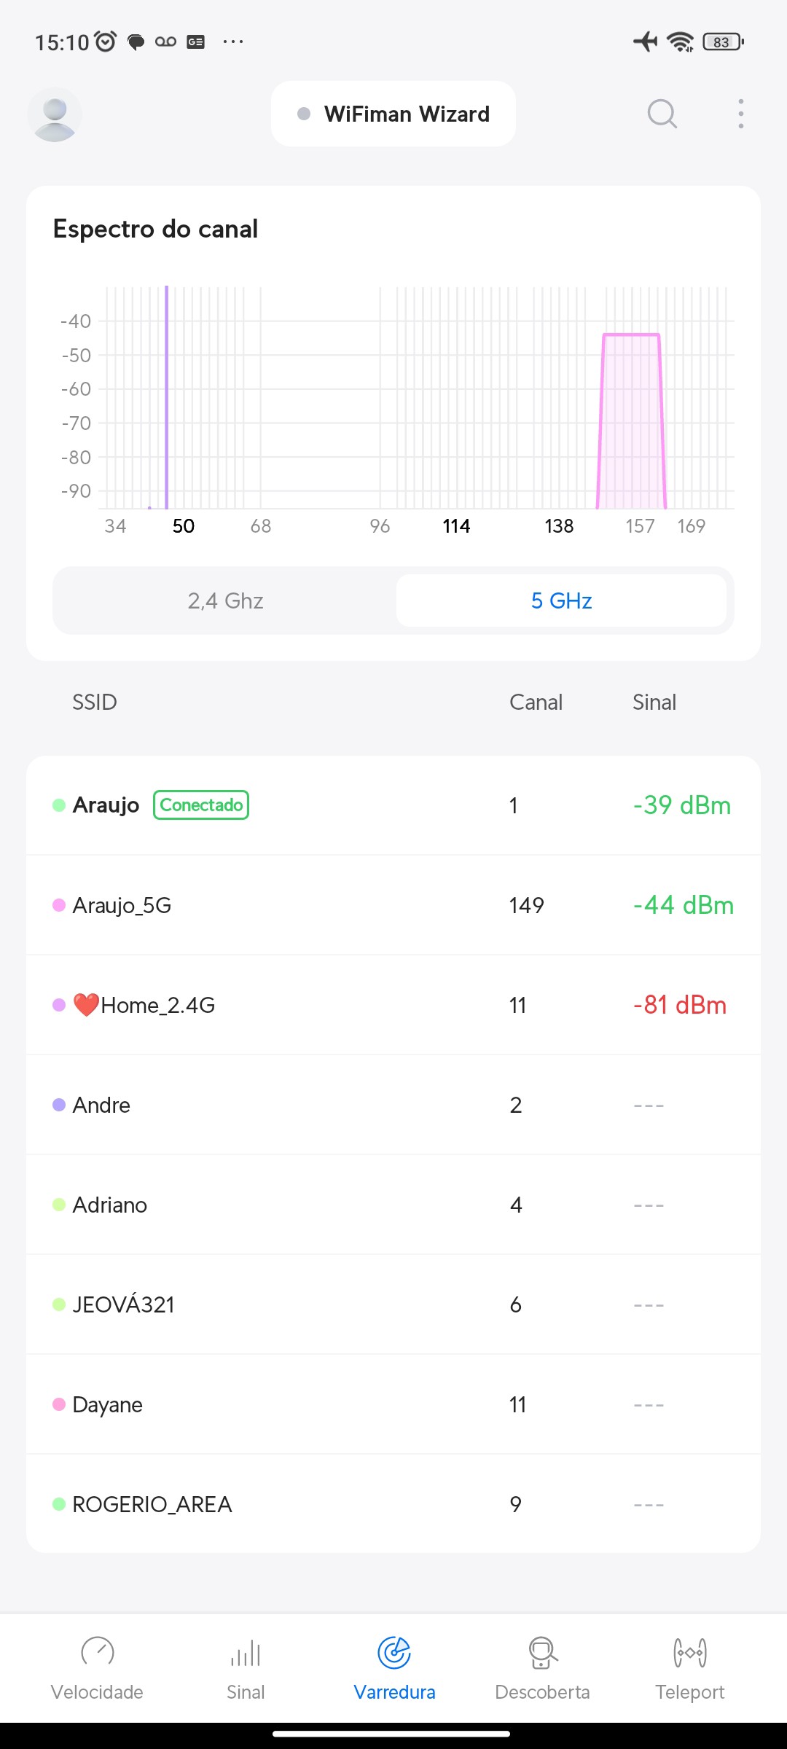
Task: Open the user profile avatar
Action: [x=55, y=114]
